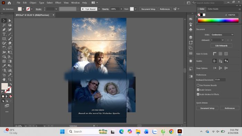Image resolution: width=242 pixels, height=136 pixels.
Task: Select the Eyedropper tool
Action: [4, 66]
